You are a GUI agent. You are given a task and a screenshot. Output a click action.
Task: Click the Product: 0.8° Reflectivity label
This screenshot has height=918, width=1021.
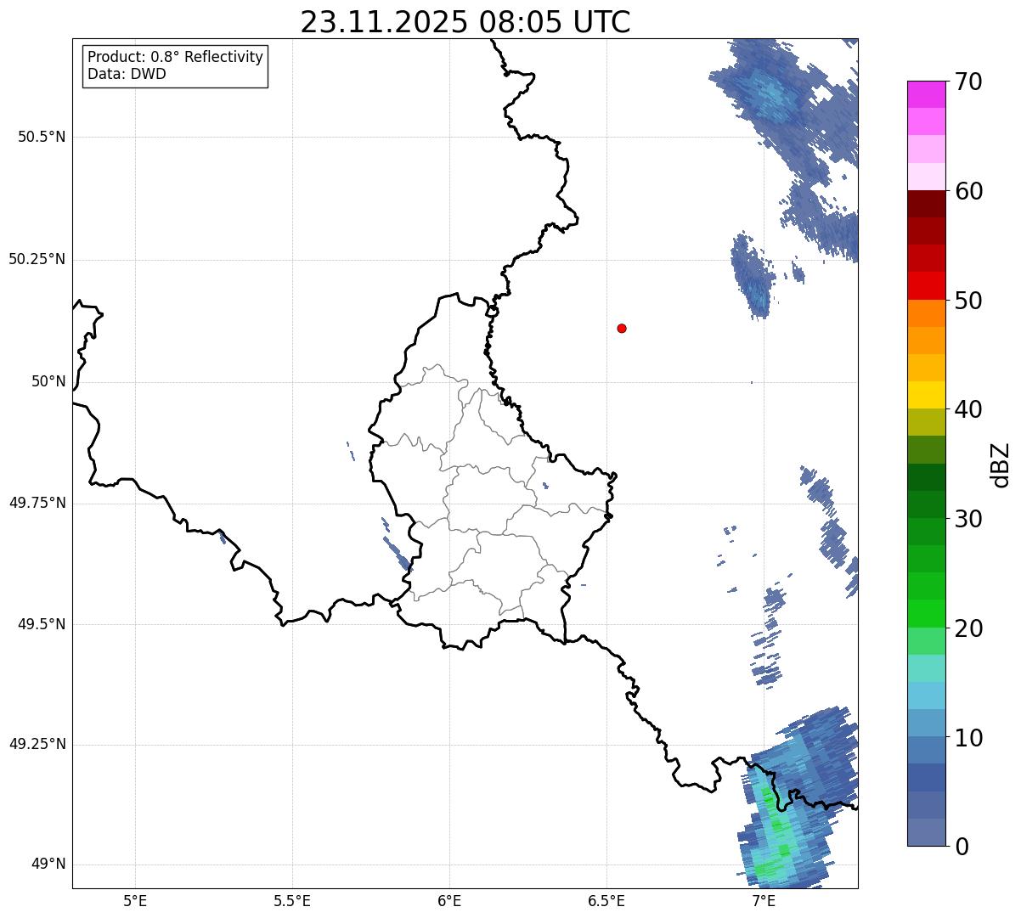[x=176, y=57]
